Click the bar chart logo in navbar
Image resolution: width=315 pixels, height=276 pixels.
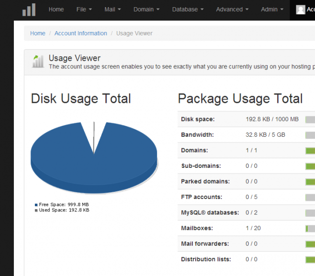29,10
